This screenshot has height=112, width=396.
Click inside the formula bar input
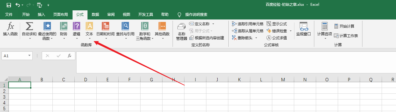point(236,62)
